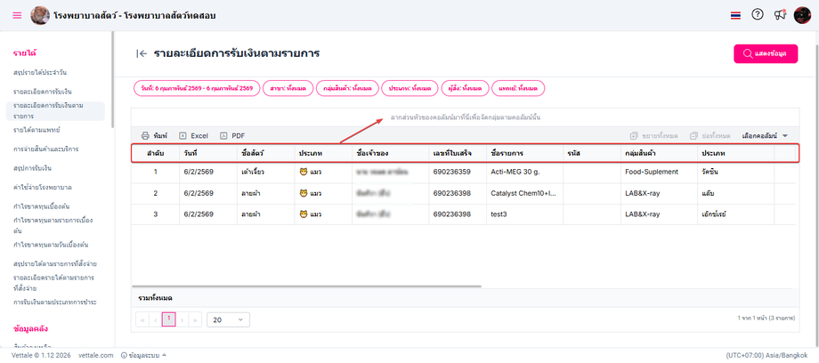The width and height of the screenshot is (819, 363).
Task: Open the เลือกคอลัมน์ column chooser dropdown
Action: pyautogui.click(x=765, y=136)
